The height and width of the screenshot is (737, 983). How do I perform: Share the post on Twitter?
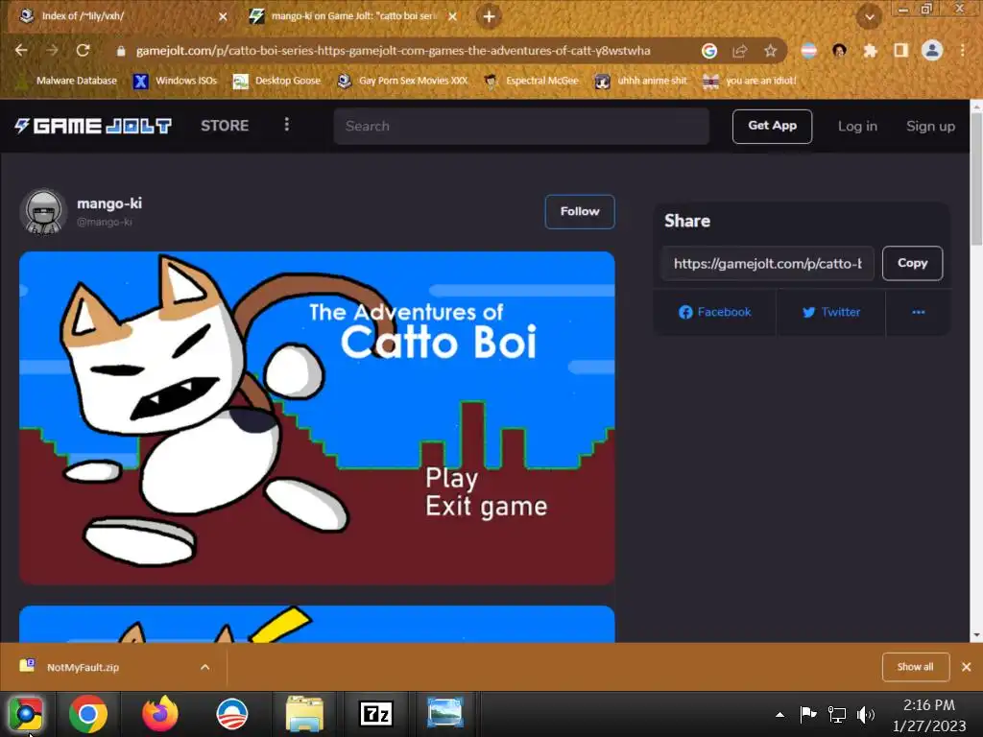click(x=831, y=312)
